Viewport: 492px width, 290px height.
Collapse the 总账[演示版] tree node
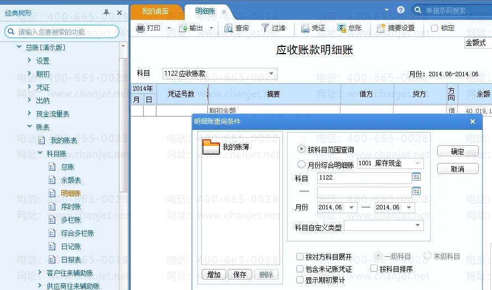coord(19,47)
